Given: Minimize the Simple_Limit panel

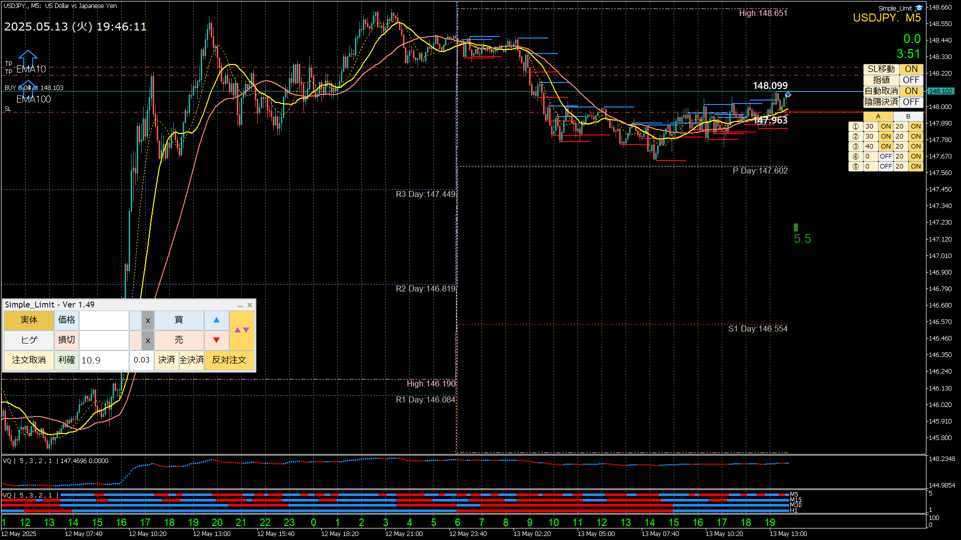Looking at the screenshot, I should [240, 305].
